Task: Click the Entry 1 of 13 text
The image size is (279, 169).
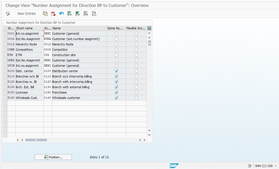Action: coord(99,157)
